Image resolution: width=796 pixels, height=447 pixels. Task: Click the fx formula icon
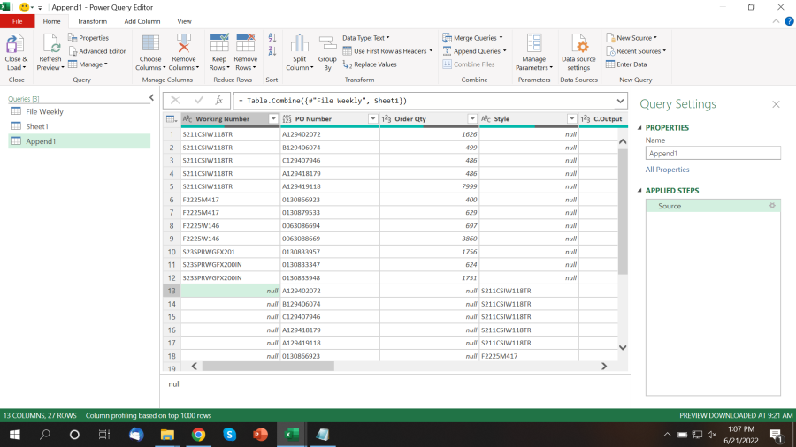pyautogui.click(x=219, y=101)
